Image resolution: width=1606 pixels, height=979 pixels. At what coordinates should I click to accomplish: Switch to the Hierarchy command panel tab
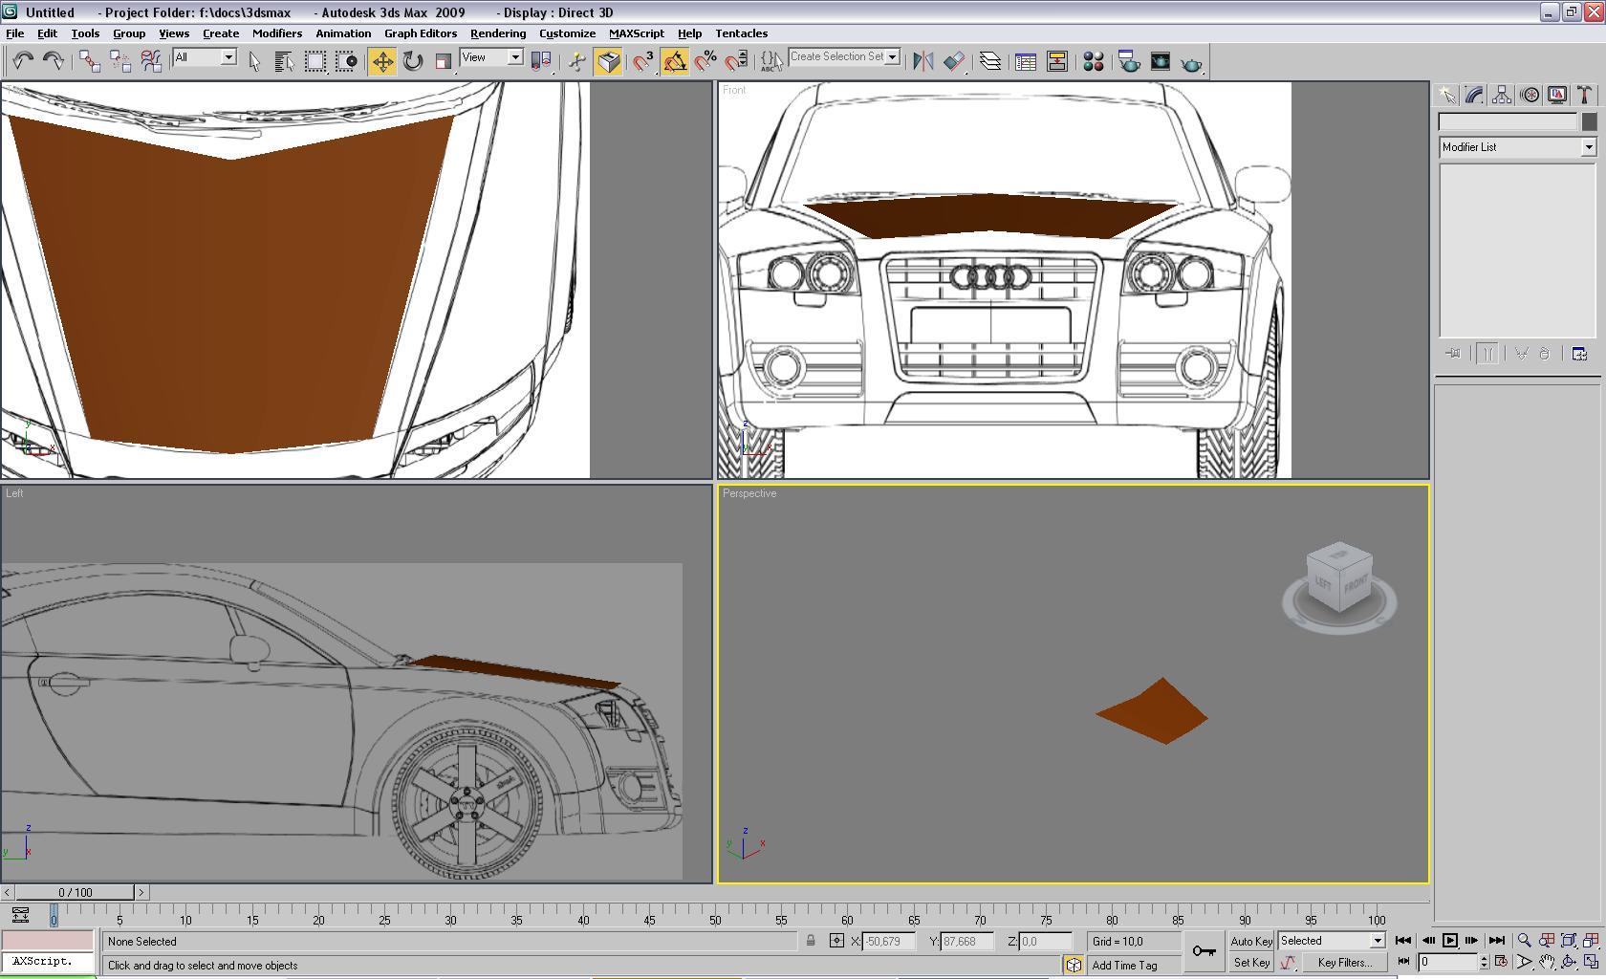pos(1502,95)
